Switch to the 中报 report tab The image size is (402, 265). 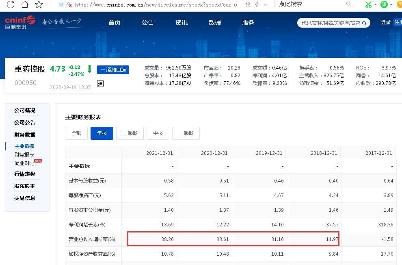pyautogui.click(x=158, y=133)
